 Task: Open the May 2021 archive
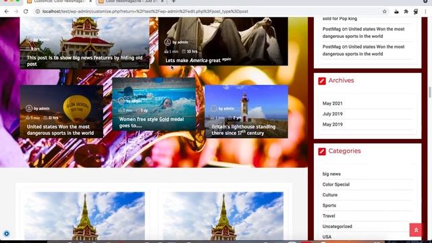[x=333, y=103]
